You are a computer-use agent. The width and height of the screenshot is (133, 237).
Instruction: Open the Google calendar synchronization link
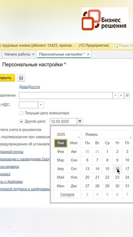(25, 159)
